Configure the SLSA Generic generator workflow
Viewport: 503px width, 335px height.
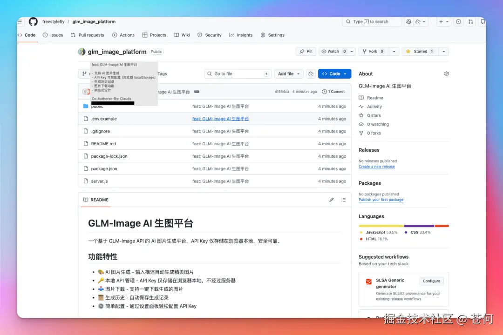point(431,281)
